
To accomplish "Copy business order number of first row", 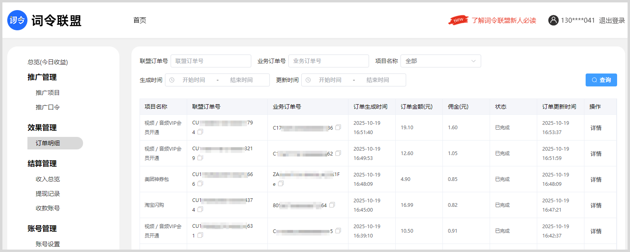I will coord(338,127).
